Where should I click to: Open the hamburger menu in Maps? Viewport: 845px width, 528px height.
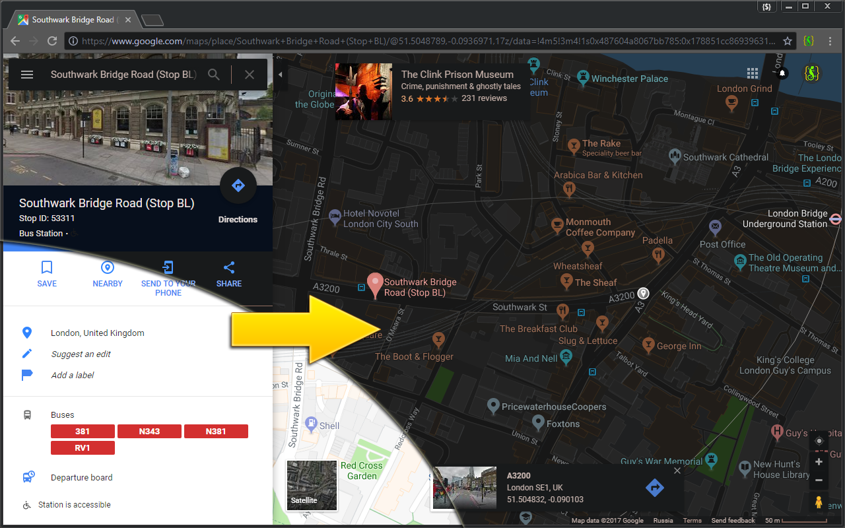pyautogui.click(x=27, y=75)
